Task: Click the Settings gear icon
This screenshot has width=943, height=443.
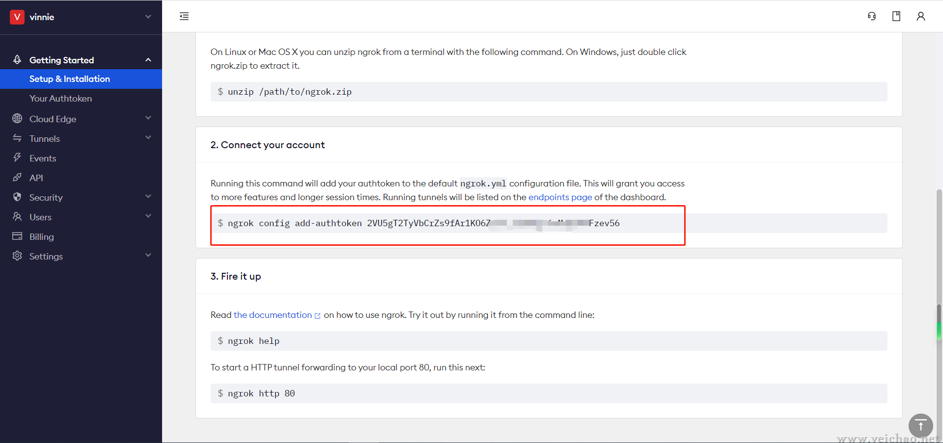Action: click(17, 256)
